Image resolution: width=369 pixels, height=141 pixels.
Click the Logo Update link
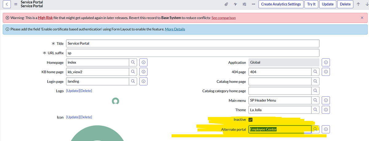tap(73, 91)
